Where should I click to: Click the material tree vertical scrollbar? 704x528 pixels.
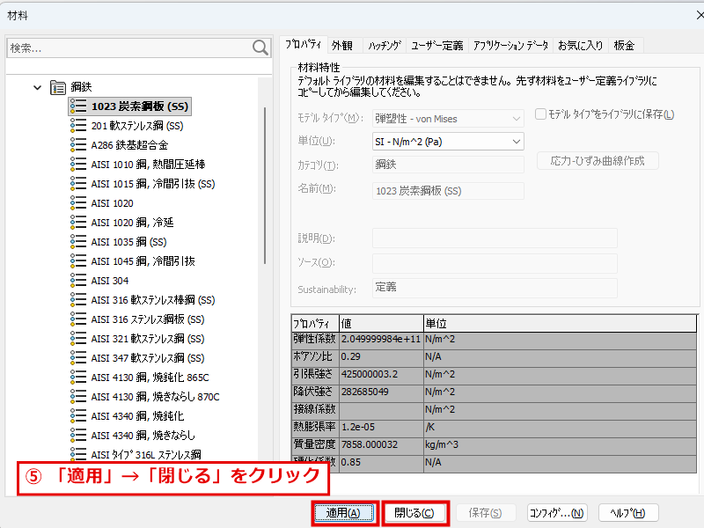tap(266, 186)
